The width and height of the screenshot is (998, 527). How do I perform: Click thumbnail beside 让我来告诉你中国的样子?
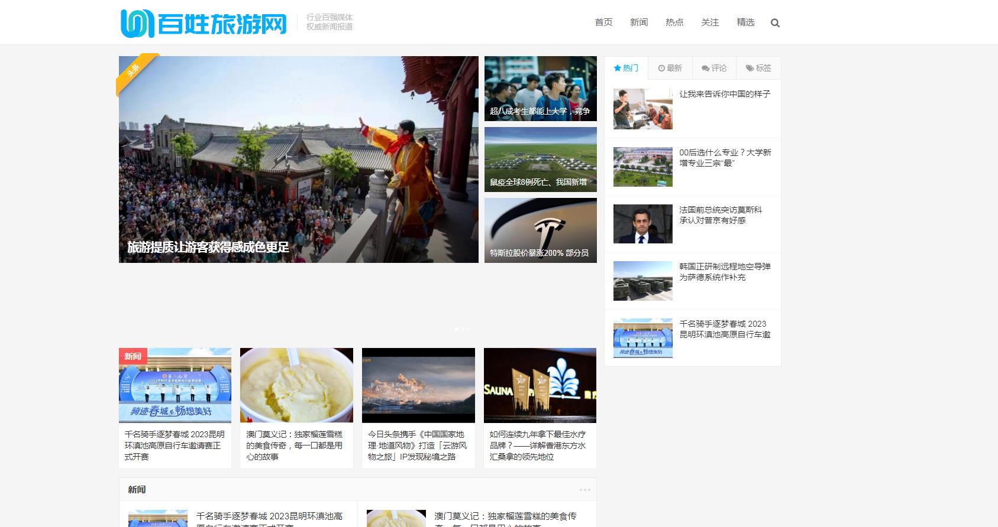(x=643, y=109)
